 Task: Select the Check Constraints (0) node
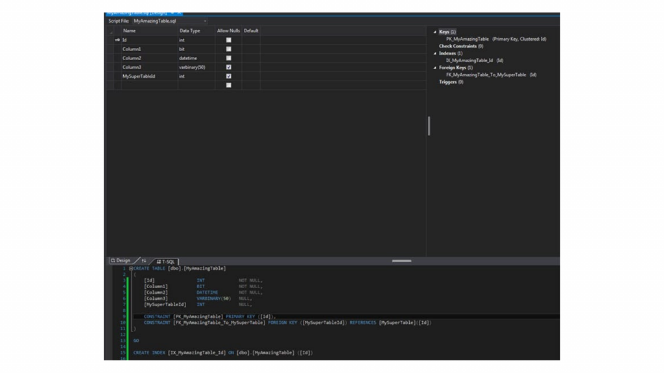pos(461,46)
